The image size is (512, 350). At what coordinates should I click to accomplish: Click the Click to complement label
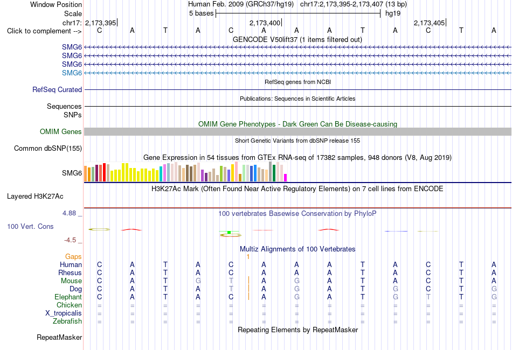(x=44, y=31)
